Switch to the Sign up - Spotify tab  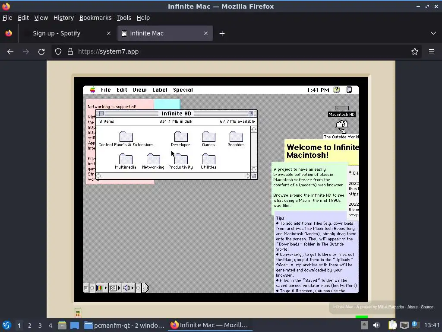pyautogui.click(x=68, y=33)
